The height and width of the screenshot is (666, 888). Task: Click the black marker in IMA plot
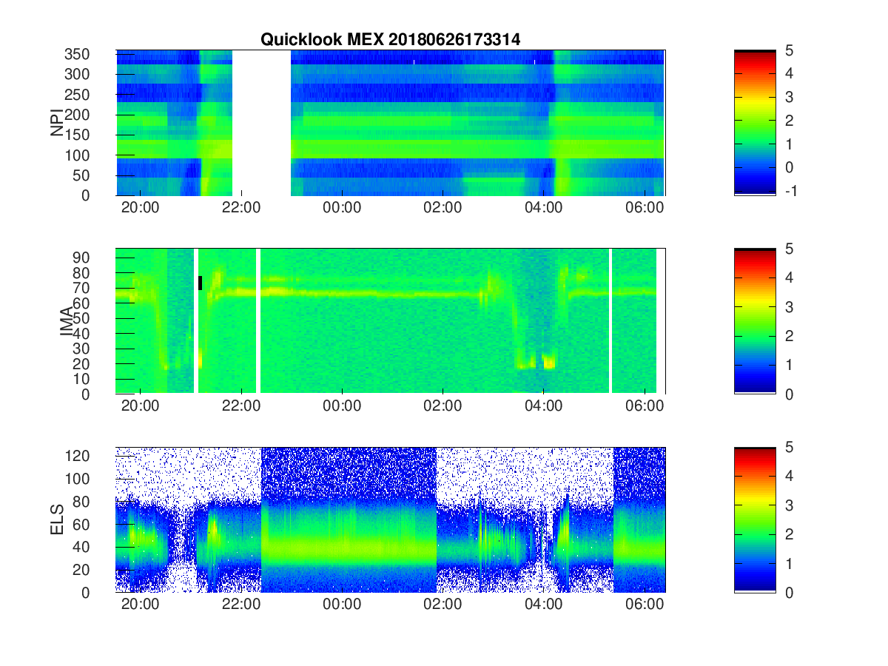[x=200, y=283]
